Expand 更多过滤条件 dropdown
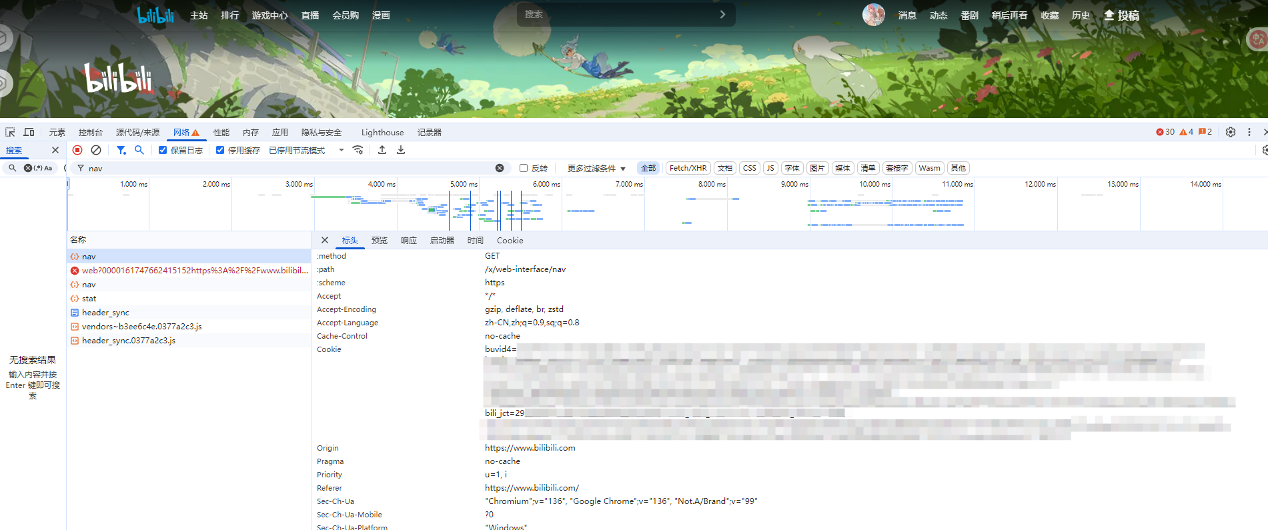1268x530 pixels. (596, 168)
